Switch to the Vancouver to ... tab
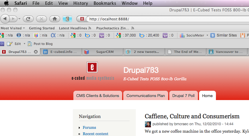Screen dimensions: 249x136 tap(227, 52)
